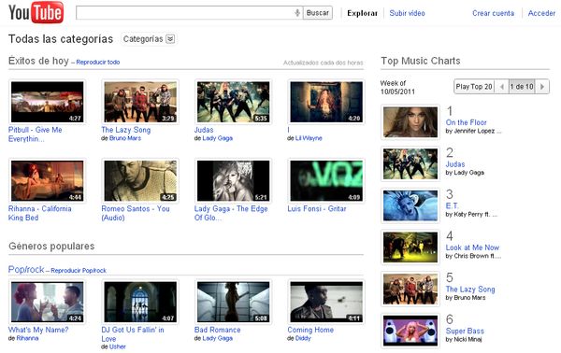Click the Crear cuenta link
This screenshot has height=353, width=561.
click(x=493, y=13)
